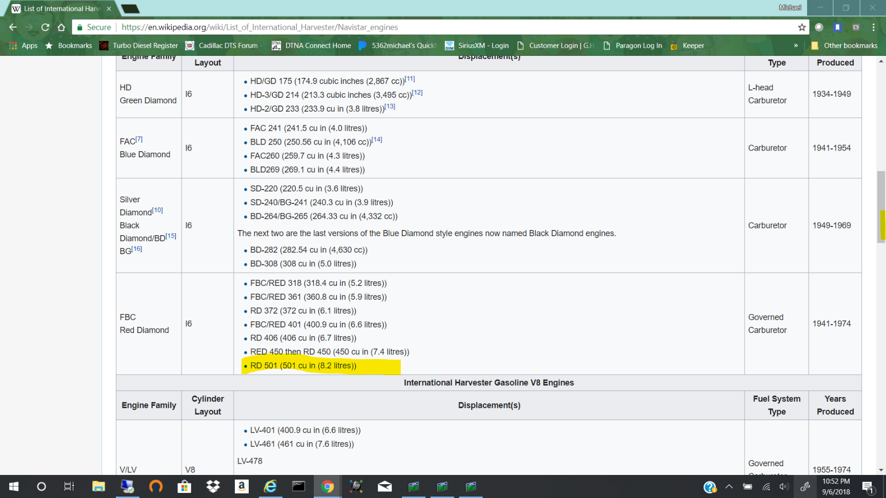Click the address bar URL field

coord(456,27)
